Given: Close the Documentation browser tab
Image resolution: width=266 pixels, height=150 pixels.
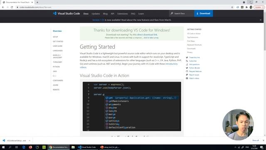Looking at the screenshot, I should coord(32,2).
